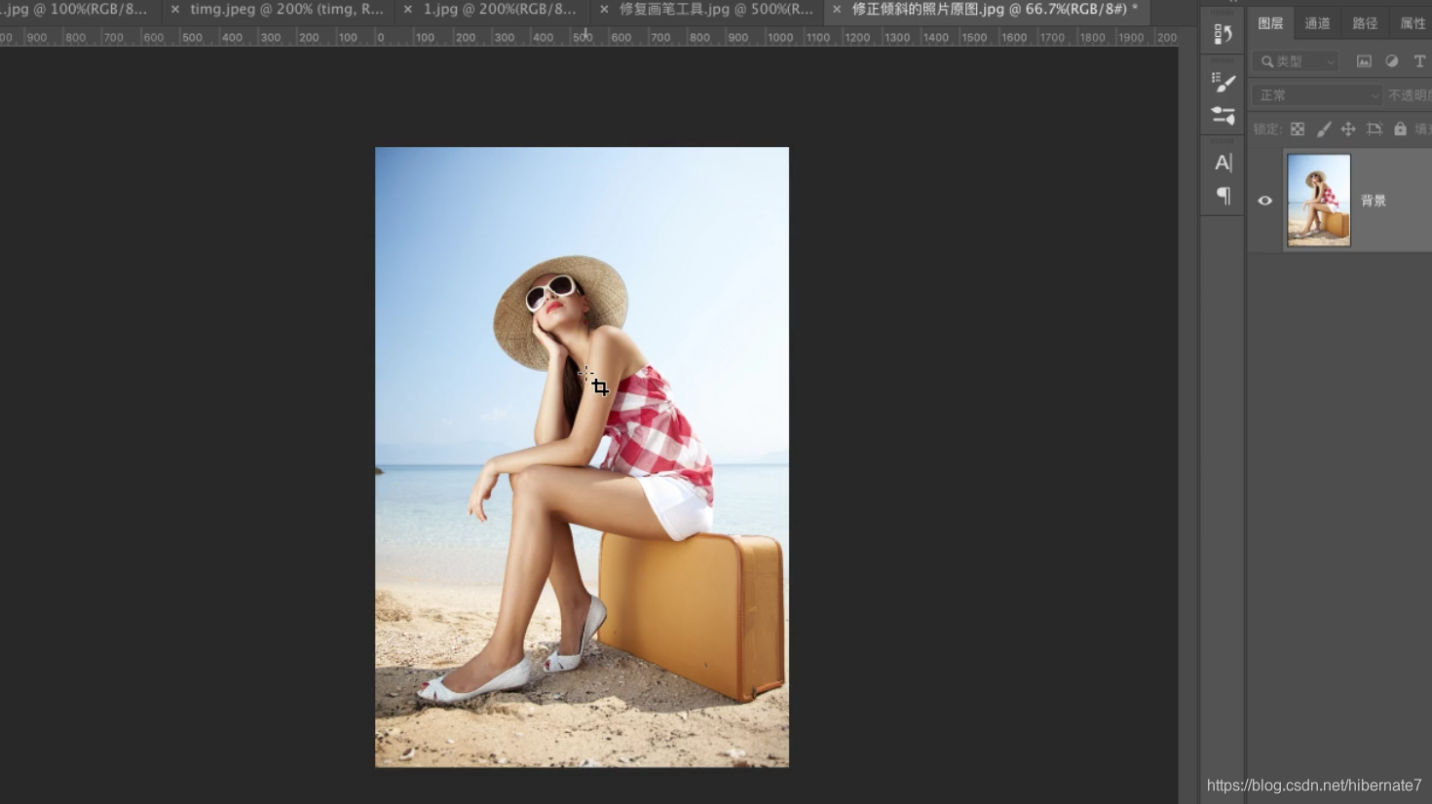Close the 1.jpg document tab
This screenshot has width=1432, height=804.
coord(407,9)
